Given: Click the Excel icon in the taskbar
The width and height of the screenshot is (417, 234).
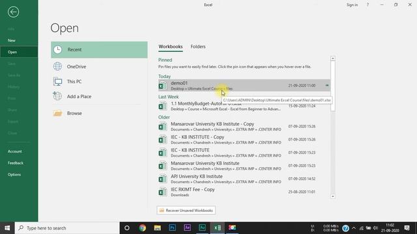Looking at the screenshot, I should 217,228.
